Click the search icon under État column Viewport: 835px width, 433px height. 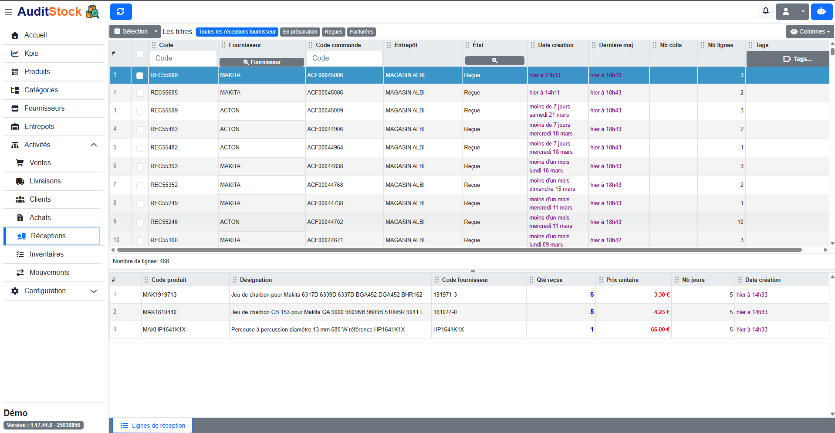(x=494, y=61)
